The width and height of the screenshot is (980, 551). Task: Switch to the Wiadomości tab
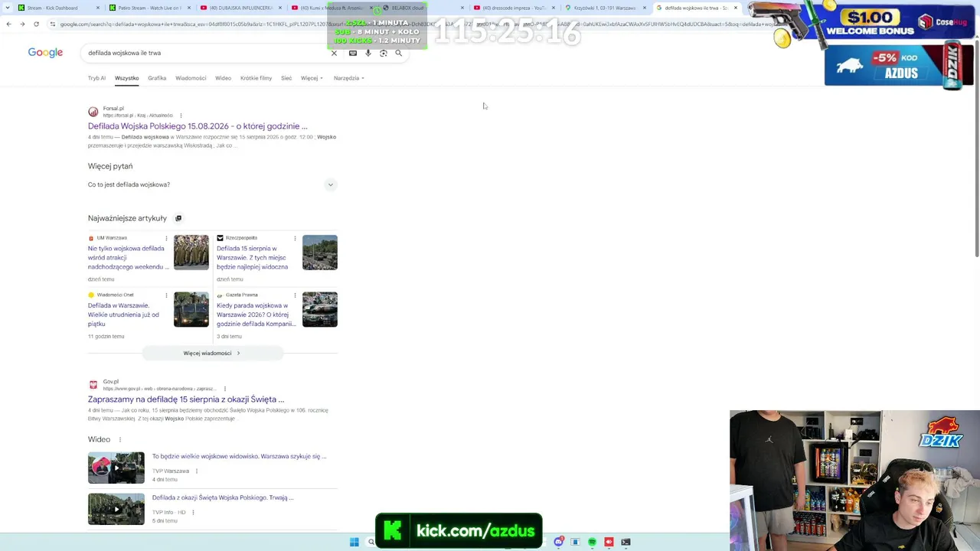pos(191,78)
